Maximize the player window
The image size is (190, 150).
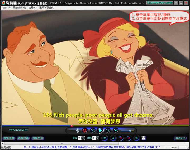[181, 3]
